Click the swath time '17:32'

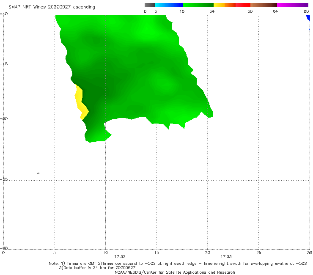click(120, 257)
